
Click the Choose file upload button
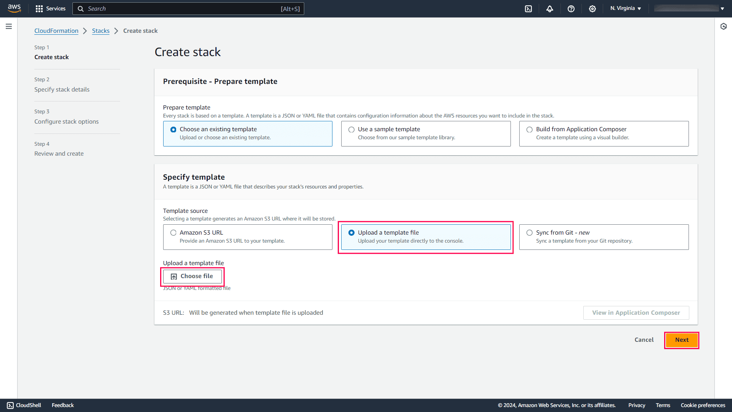point(192,276)
